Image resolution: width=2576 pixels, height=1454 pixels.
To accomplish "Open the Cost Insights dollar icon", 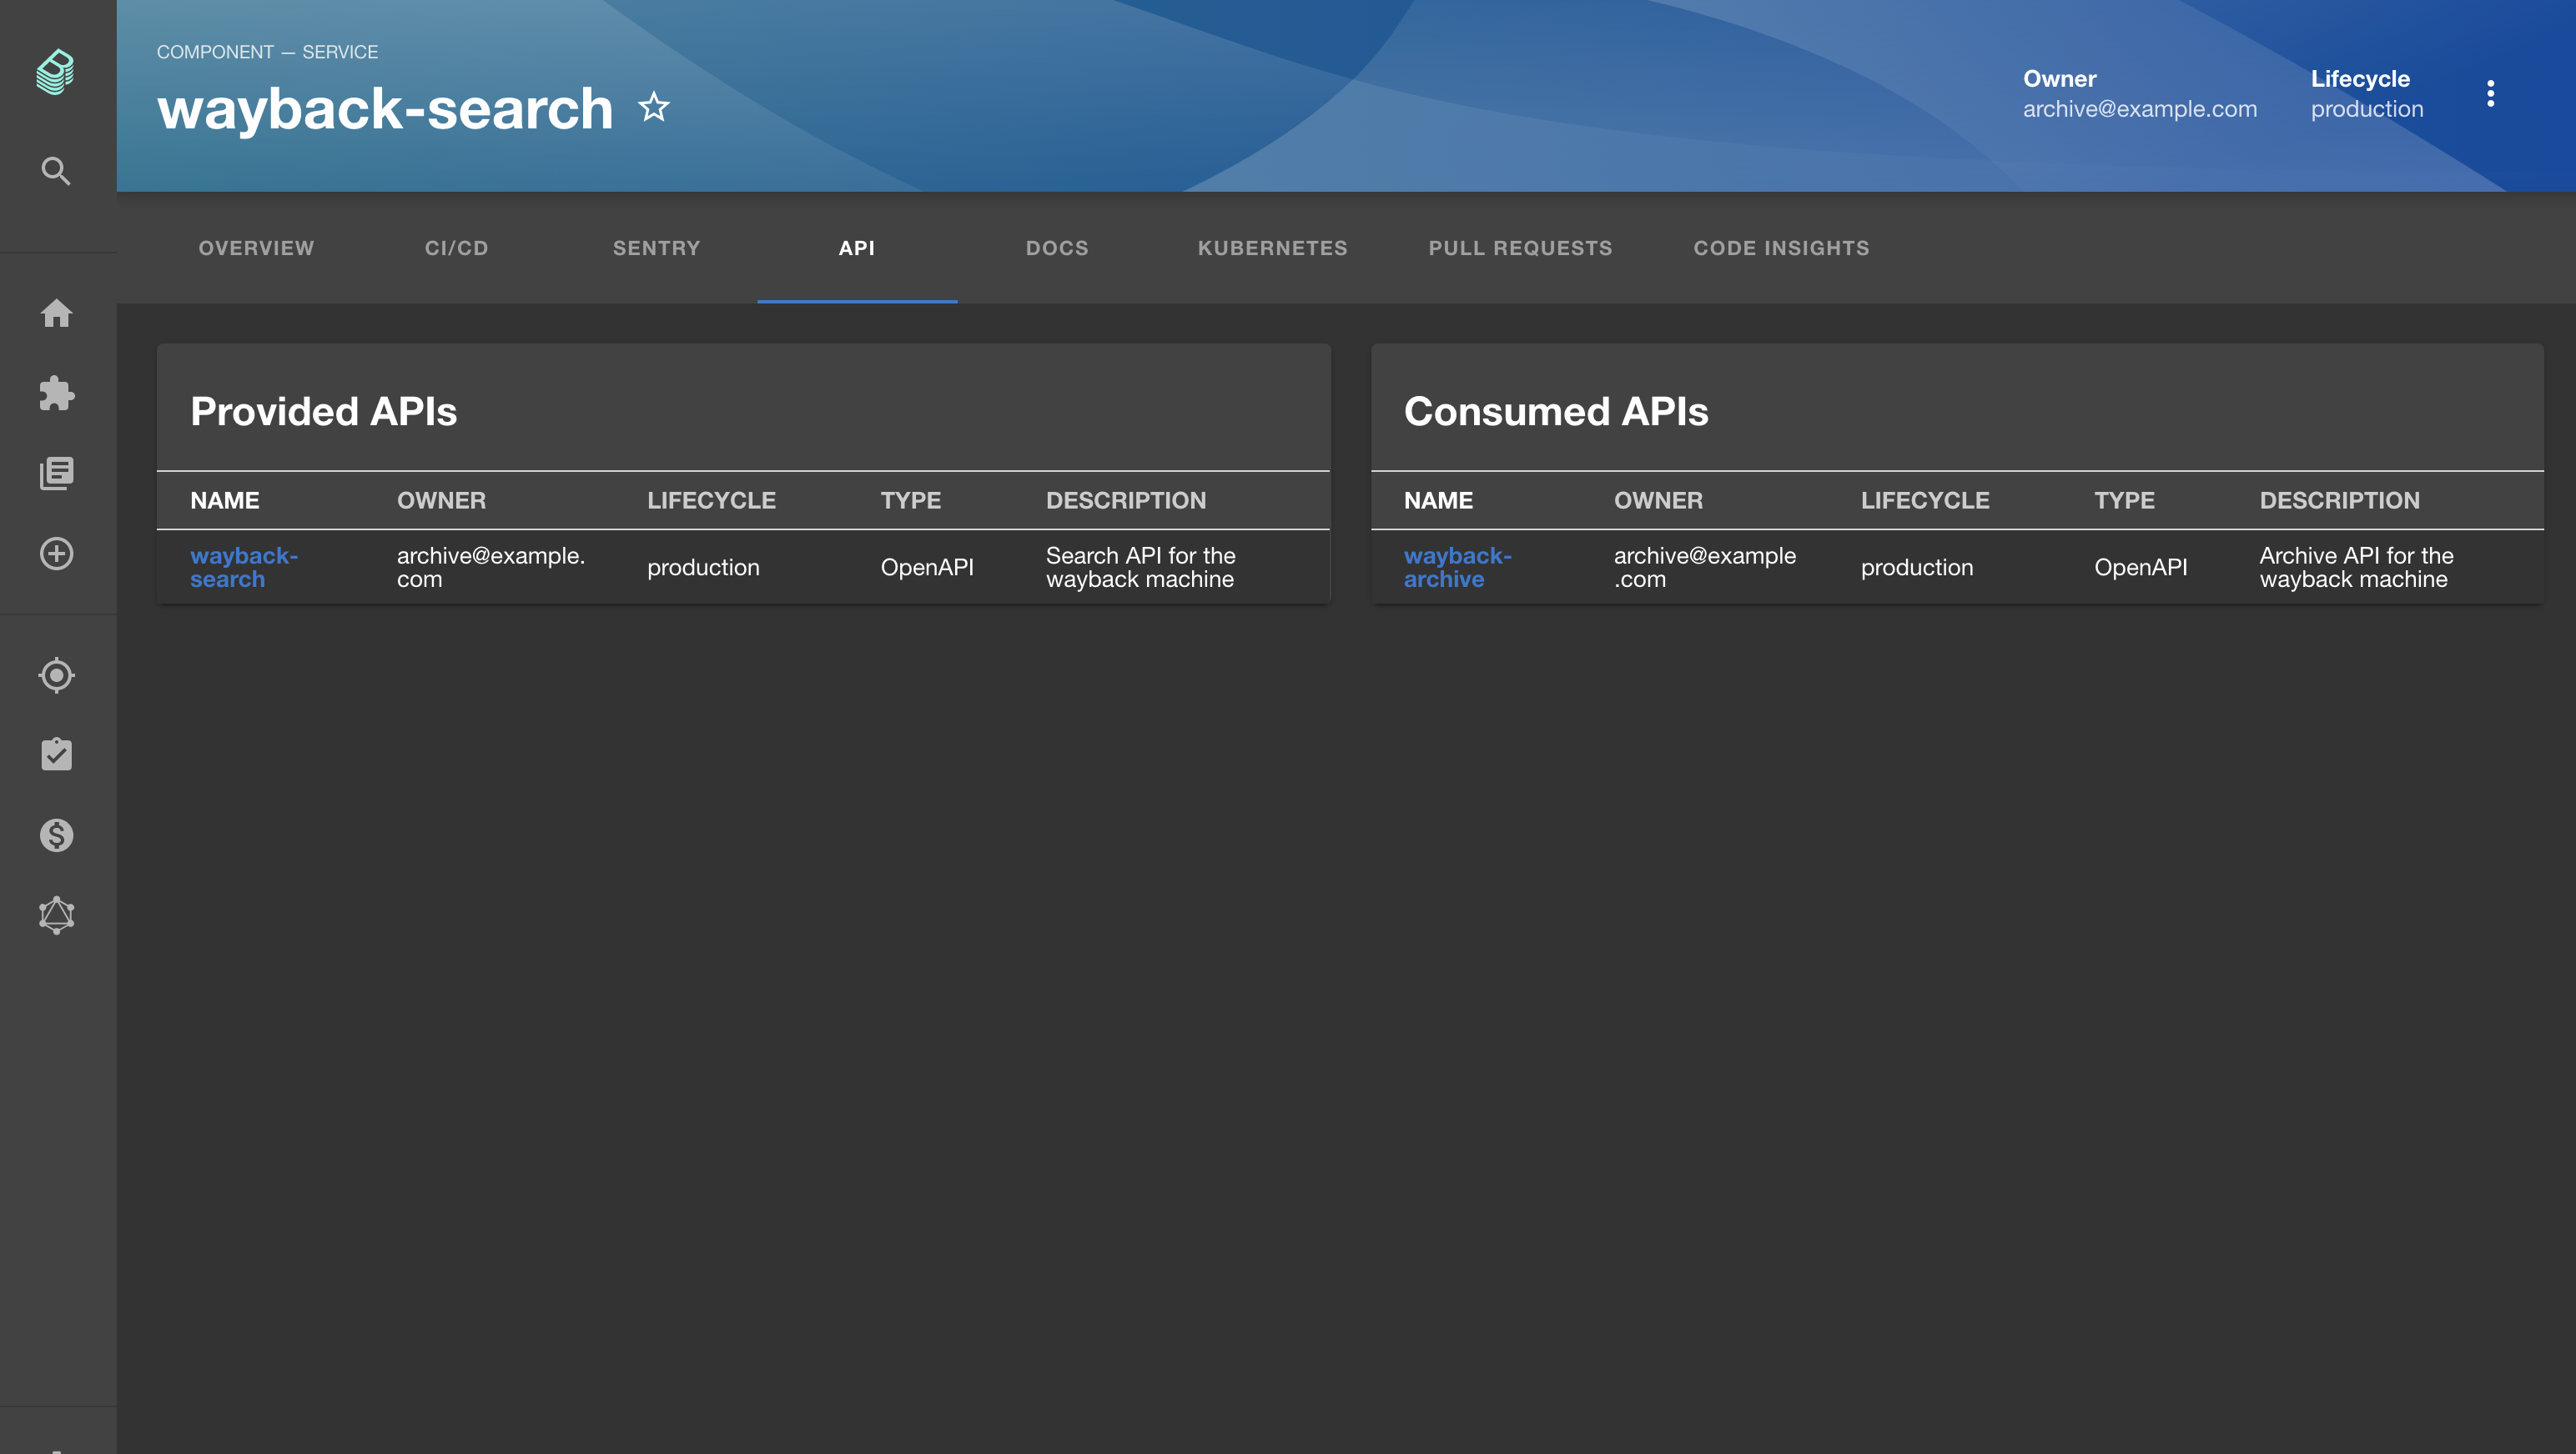I will (x=56, y=835).
